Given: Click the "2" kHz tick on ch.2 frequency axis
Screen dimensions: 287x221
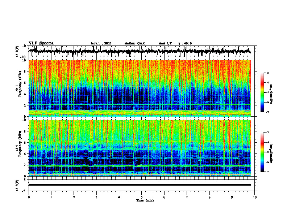Looking at the screenshot, I should pyautogui.click(x=25, y=165).
